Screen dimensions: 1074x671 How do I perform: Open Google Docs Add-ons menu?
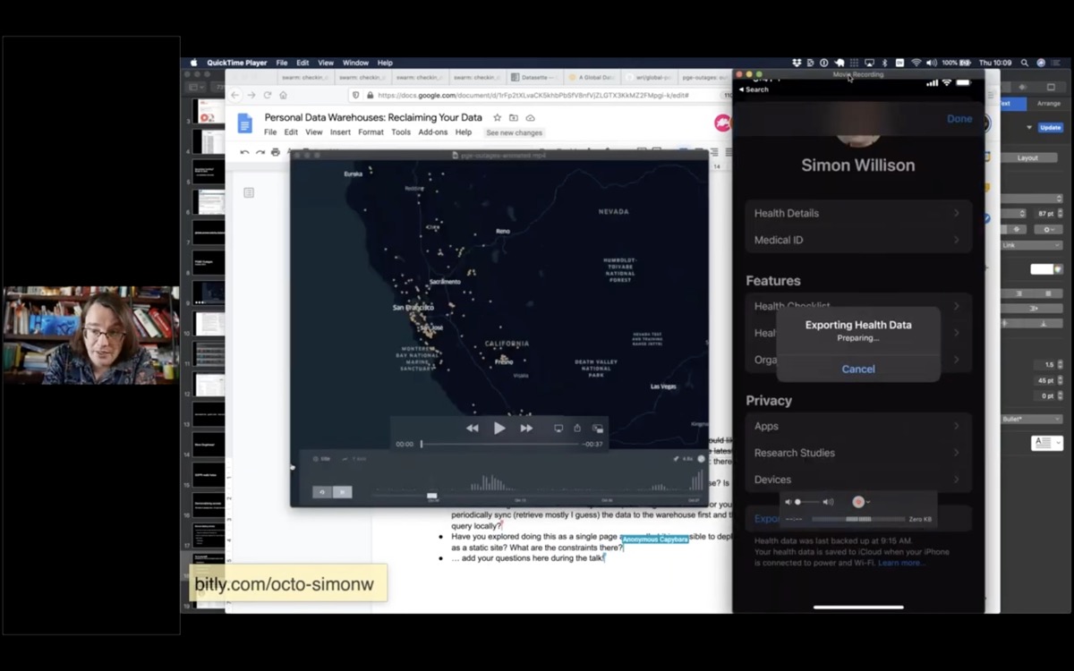point(433,132)
